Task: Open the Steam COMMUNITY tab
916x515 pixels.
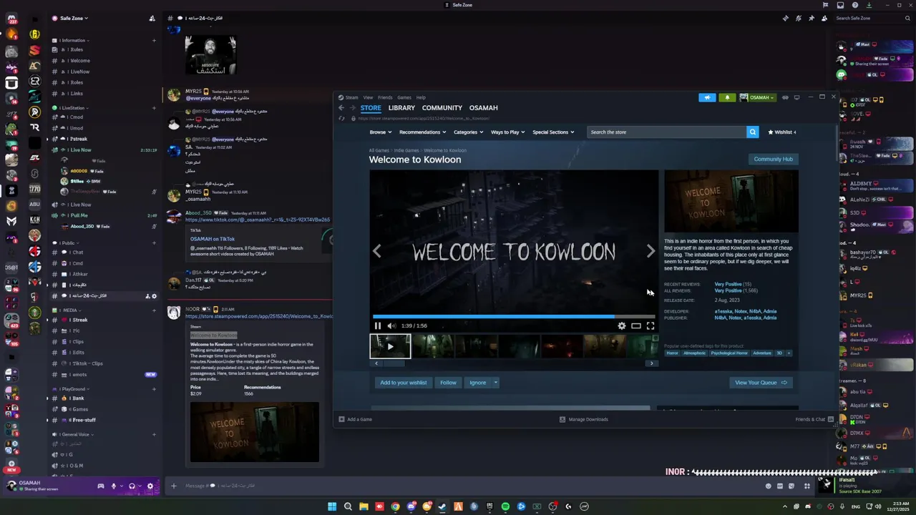Action: (442, 108)
